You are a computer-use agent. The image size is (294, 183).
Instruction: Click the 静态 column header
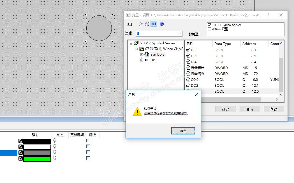tap(35, 135)
